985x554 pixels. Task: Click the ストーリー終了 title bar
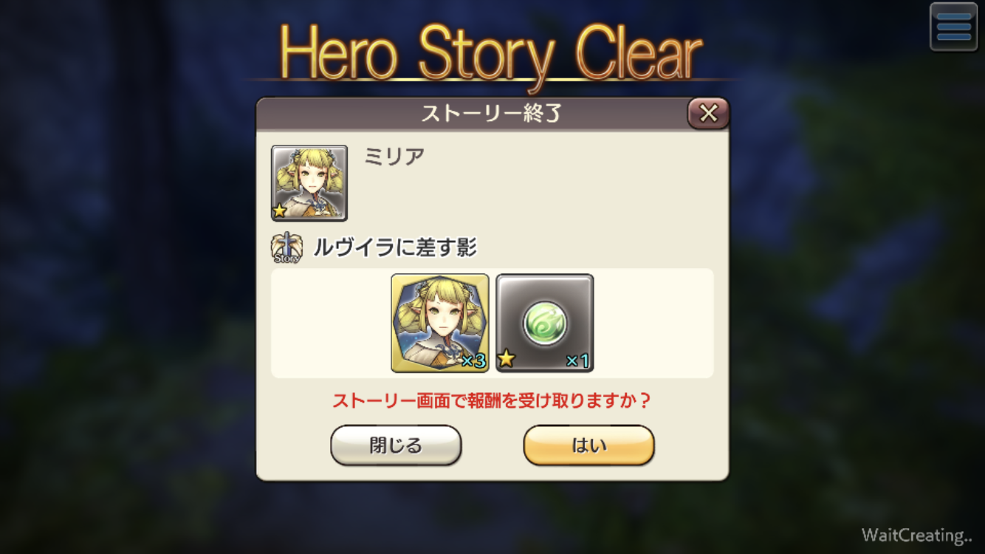point(492,114)
